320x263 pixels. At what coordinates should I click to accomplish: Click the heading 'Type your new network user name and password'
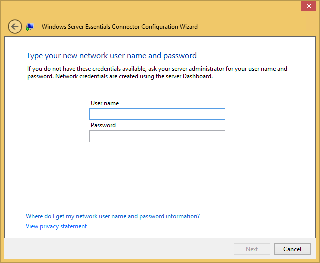[112, 56]
